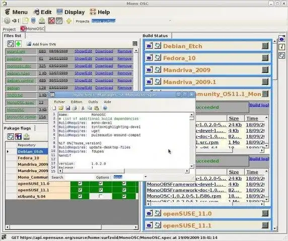Click the gear icon at Build Status right sidebar top
Viewport: 288px width, 241px height.
tap(281, 39)
